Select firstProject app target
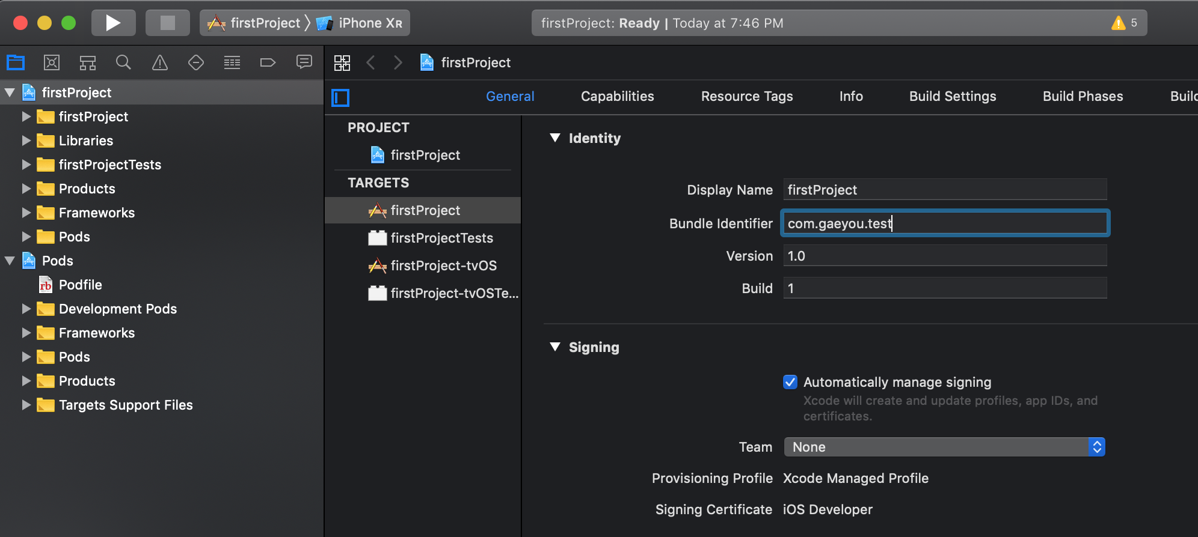This screenshot has height=537, width=1198. [423, 210]
